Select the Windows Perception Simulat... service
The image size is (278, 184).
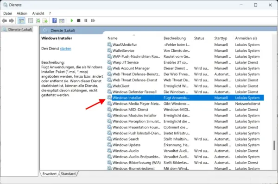185,122
